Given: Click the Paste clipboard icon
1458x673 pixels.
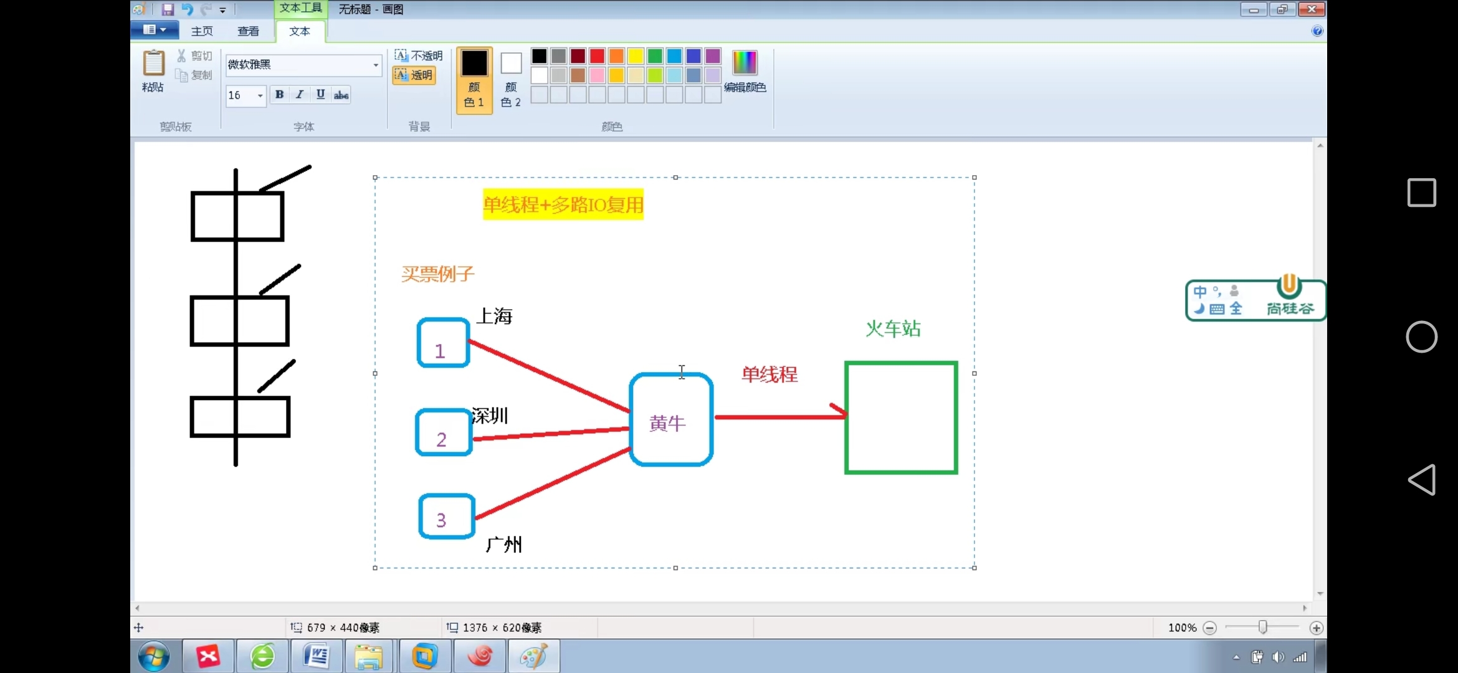Looking at the screenshot, I should (153, 64).
